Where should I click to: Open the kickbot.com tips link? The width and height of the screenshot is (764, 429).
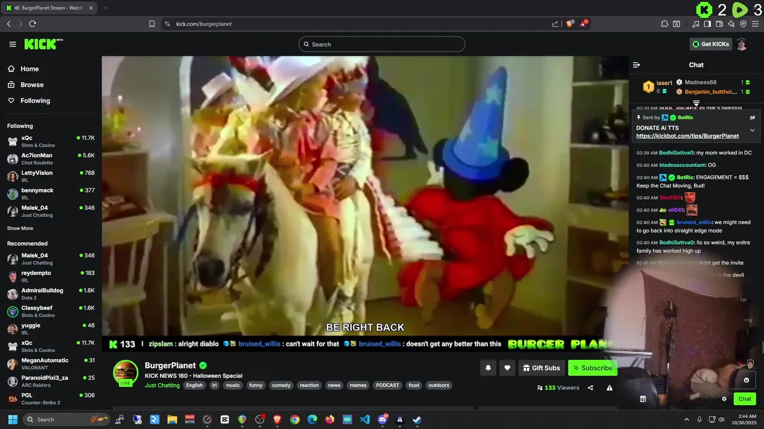coord(687,136)
